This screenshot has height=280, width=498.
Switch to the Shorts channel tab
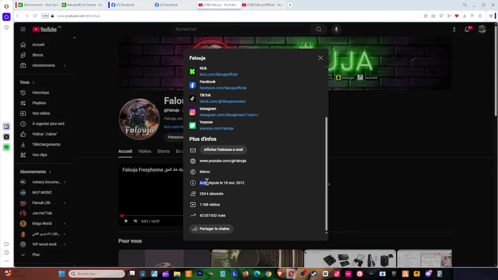coord(163,151)
